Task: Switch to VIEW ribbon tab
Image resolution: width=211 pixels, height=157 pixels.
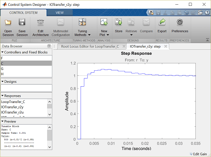Action: click(x=60, y=12)
